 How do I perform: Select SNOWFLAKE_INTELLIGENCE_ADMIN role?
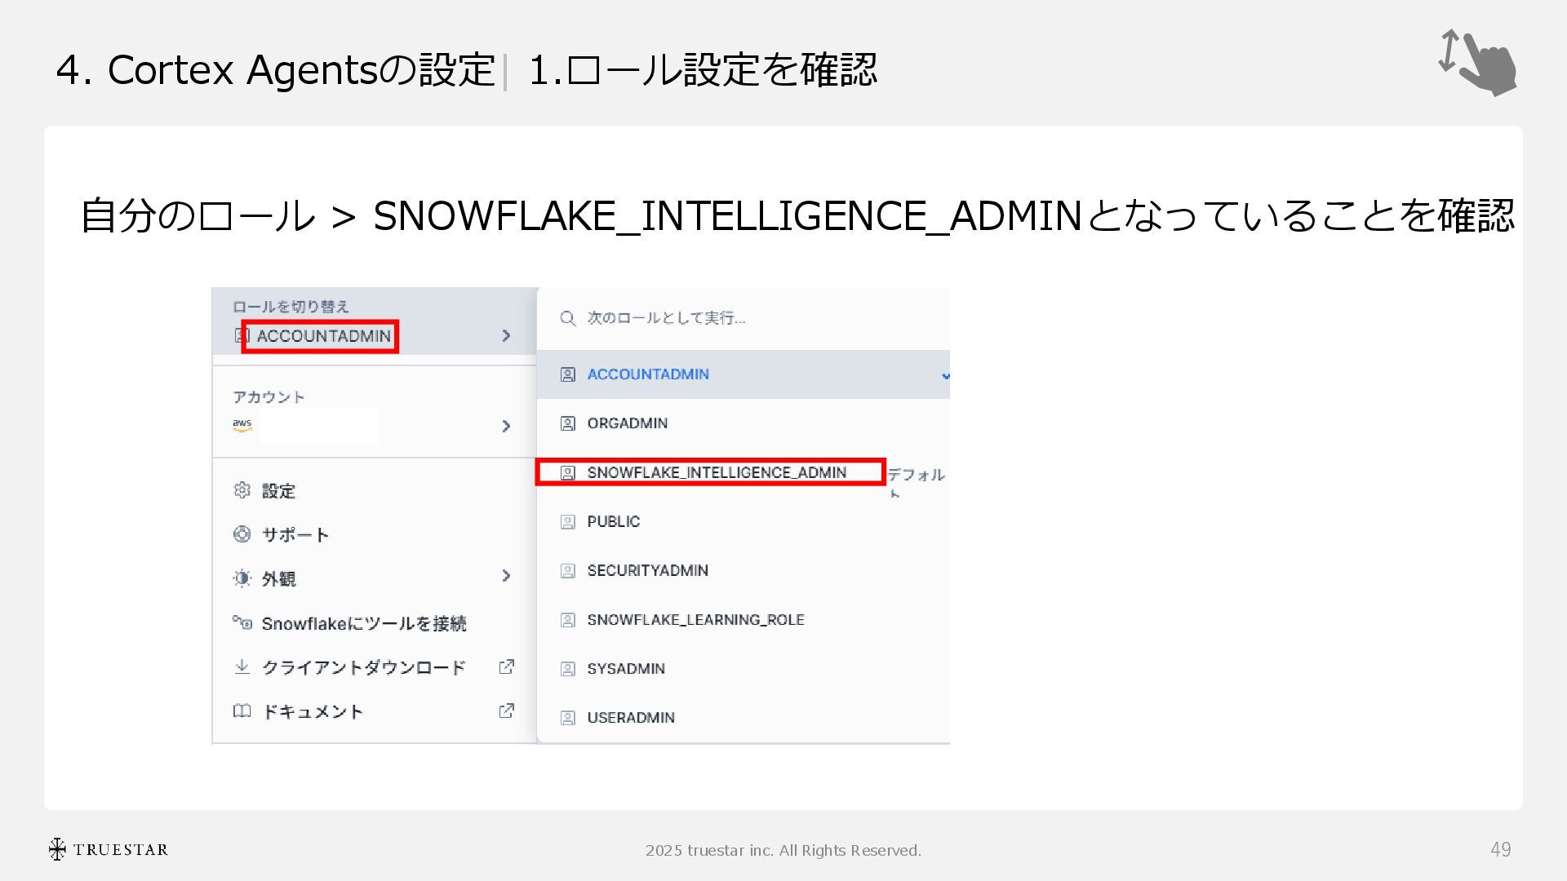(x=716, y=472)
